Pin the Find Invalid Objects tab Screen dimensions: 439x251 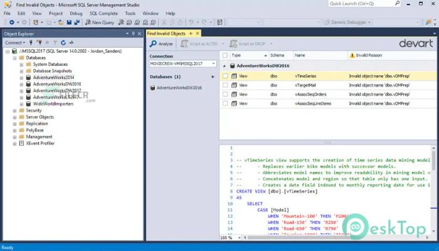191,33
